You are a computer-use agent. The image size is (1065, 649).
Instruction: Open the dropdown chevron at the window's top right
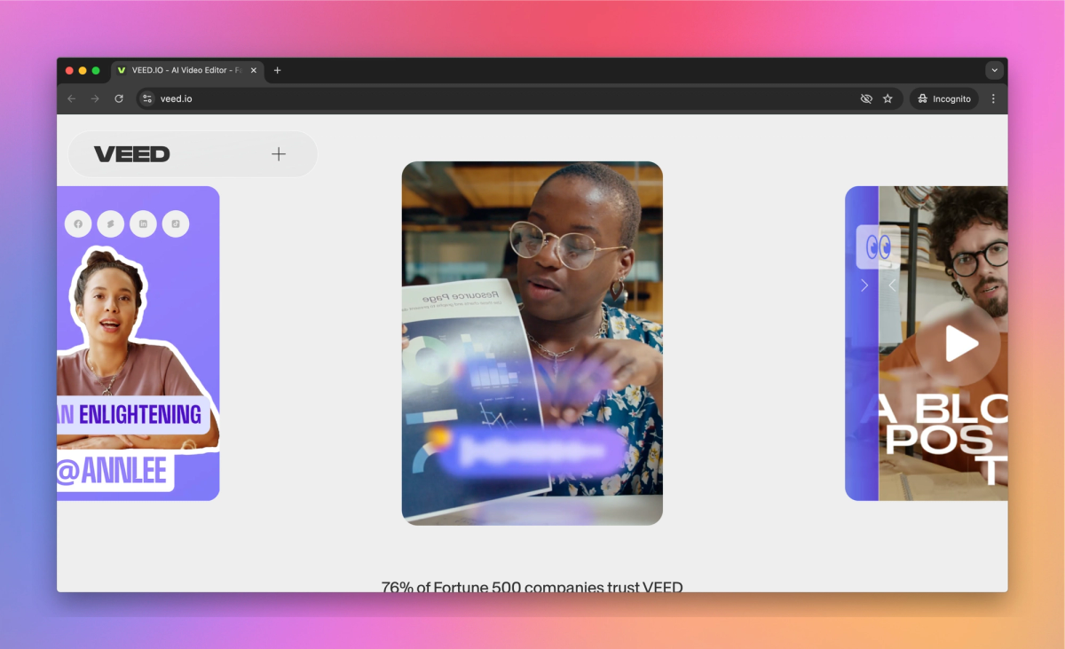click(994, 70)
